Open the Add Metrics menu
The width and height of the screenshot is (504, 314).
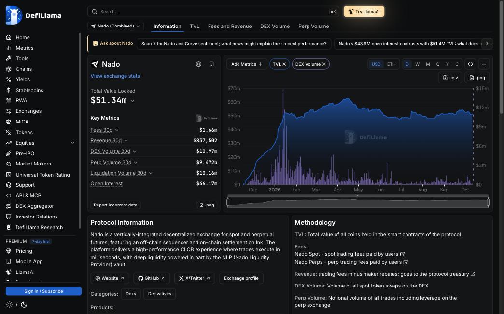[x=247, y=64]
